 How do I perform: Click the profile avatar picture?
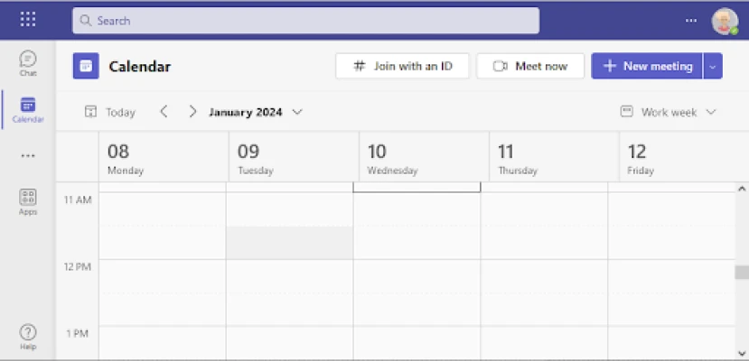point(725,20)
